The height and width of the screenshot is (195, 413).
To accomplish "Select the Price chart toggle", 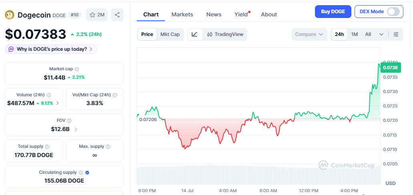I will (x=147, y=34).
